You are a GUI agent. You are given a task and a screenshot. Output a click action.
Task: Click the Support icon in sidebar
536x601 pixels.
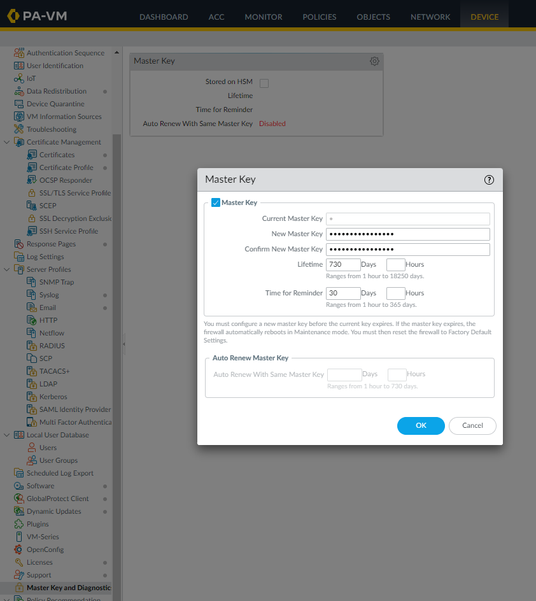click(x=18, y=575)
